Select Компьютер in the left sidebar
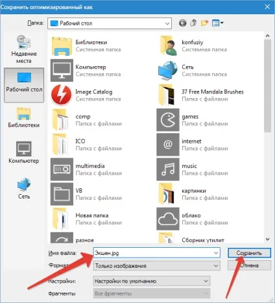The height and width of the screenshot is (303, 275). point(24,152)
